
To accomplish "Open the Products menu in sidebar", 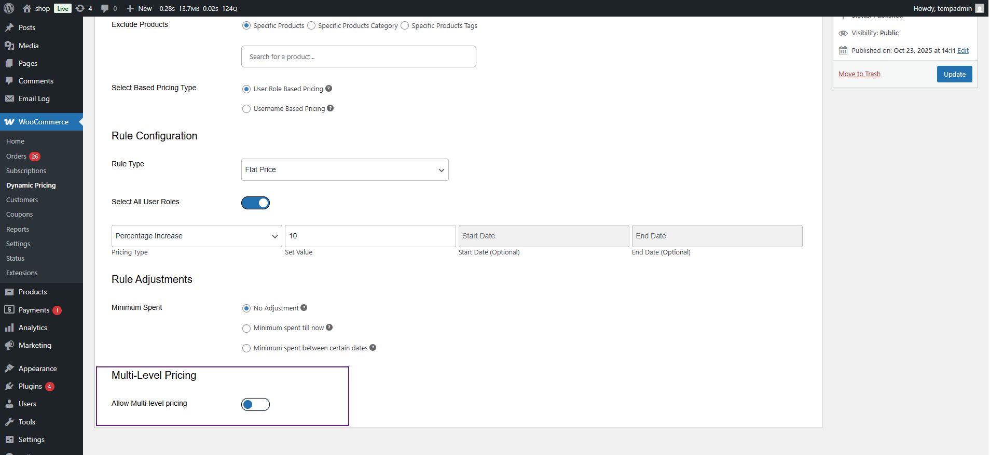I will pyautogui.click(x=33, y=292).
